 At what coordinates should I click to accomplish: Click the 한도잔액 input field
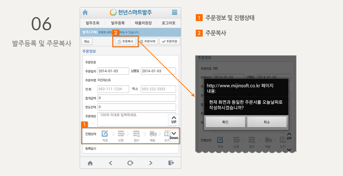coord(137,107)
